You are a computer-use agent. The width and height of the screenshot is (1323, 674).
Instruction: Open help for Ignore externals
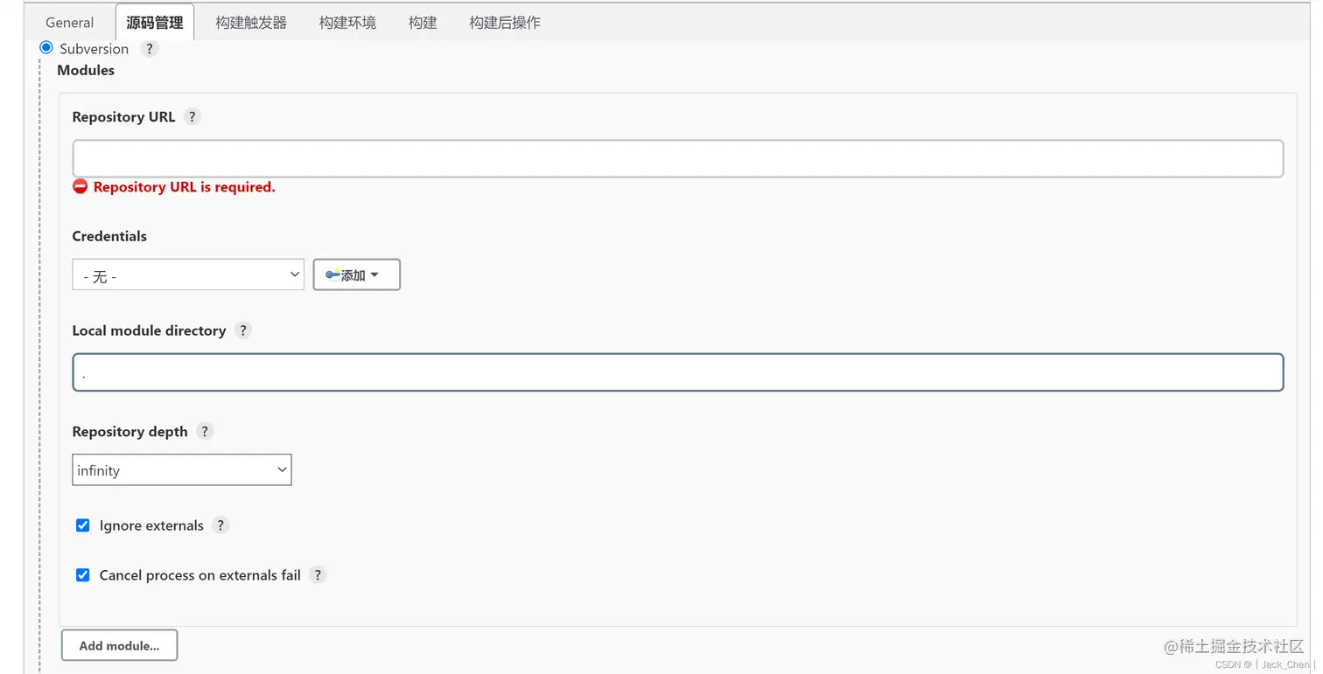pos(220,525)
